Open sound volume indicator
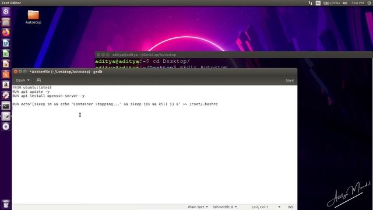Screen dimensions: 373x210 [x=344, y=3]
